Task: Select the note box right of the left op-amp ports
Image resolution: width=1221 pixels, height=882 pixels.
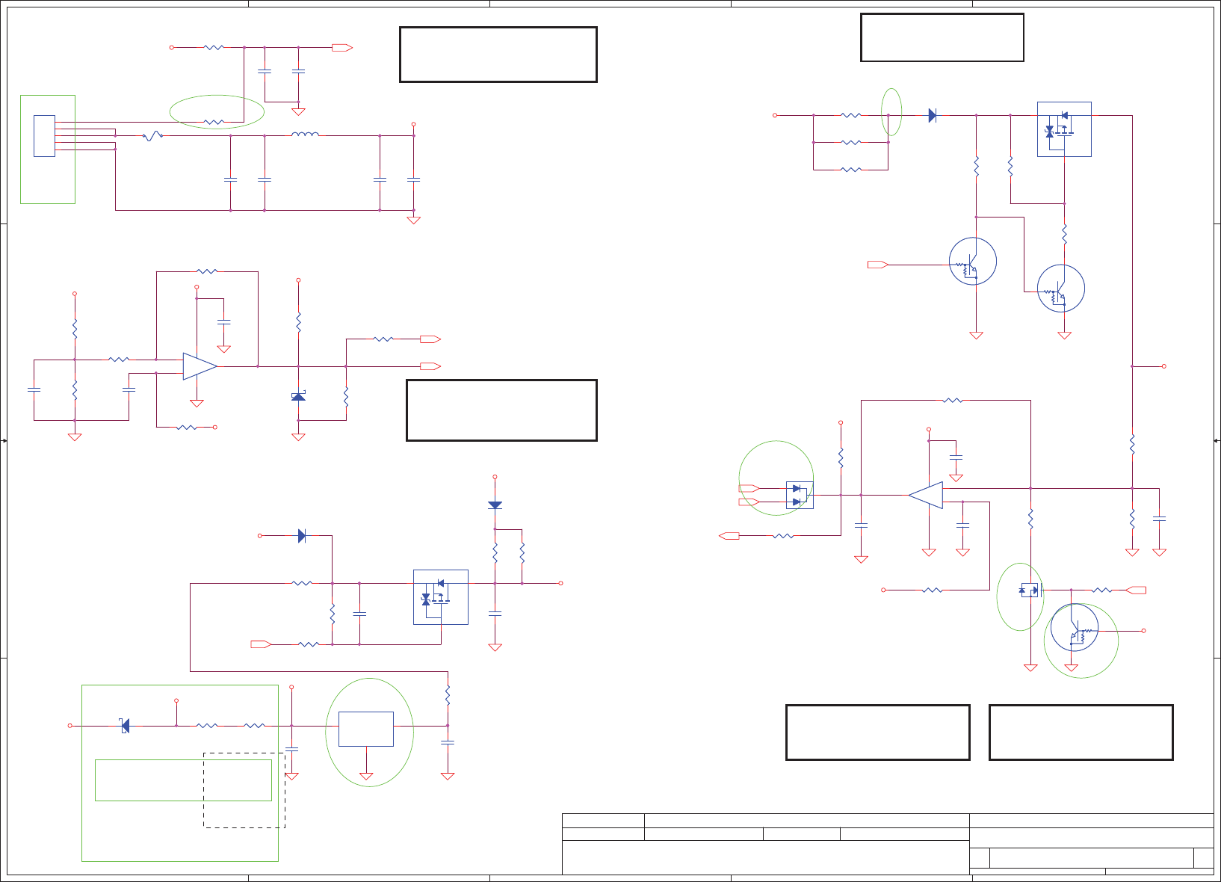Action: coord(501,410)
